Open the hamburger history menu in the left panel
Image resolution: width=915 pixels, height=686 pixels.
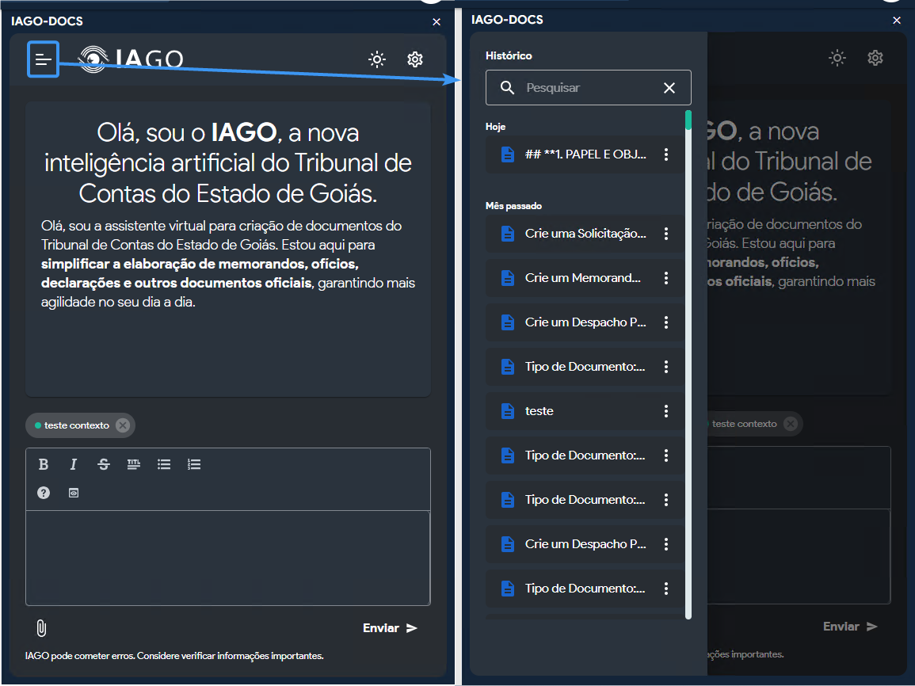(44, 59)
